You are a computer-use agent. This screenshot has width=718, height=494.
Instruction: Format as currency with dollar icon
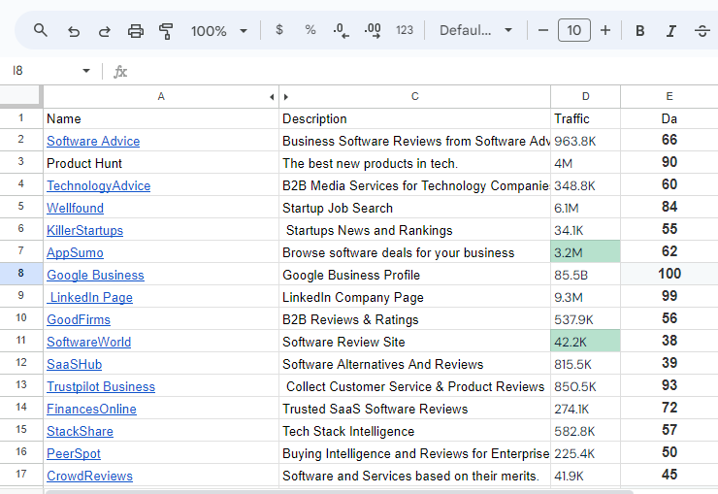(279, 30)
